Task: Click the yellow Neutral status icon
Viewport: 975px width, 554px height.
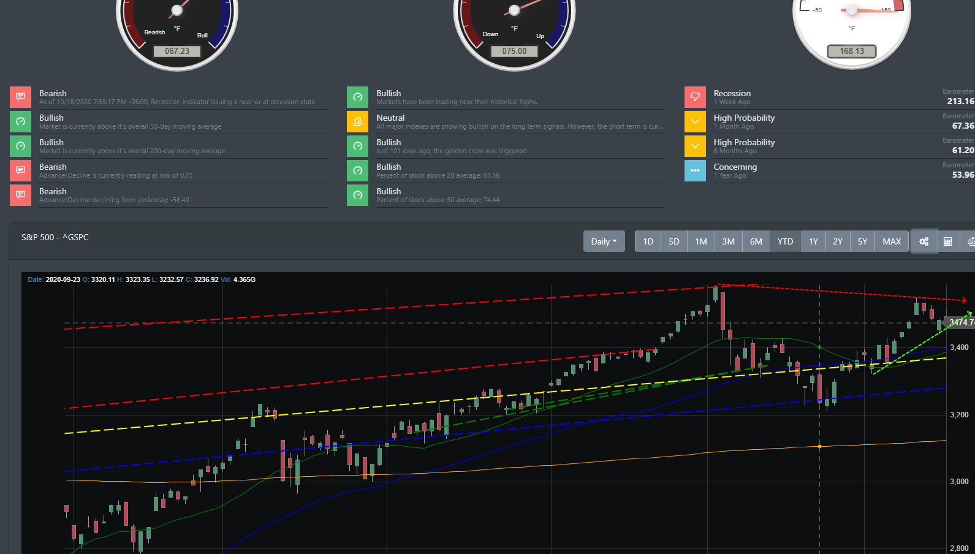Action: click(x=357, y=121)
